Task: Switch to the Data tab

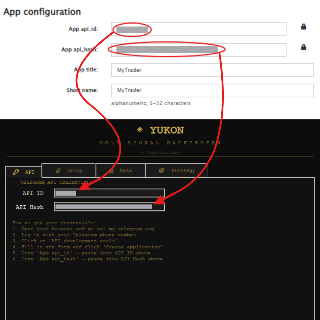Action: point(120,170)
